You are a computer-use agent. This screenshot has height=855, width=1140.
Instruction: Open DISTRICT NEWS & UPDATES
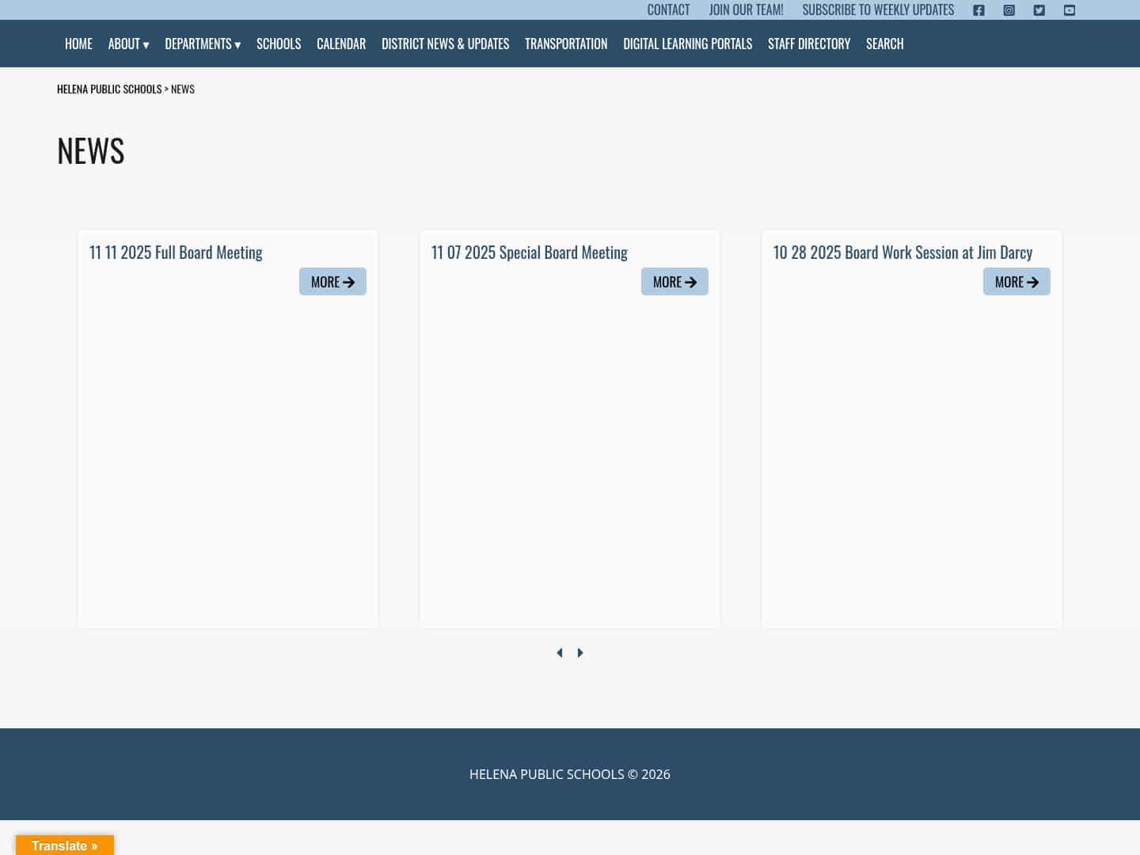[445, 44]
